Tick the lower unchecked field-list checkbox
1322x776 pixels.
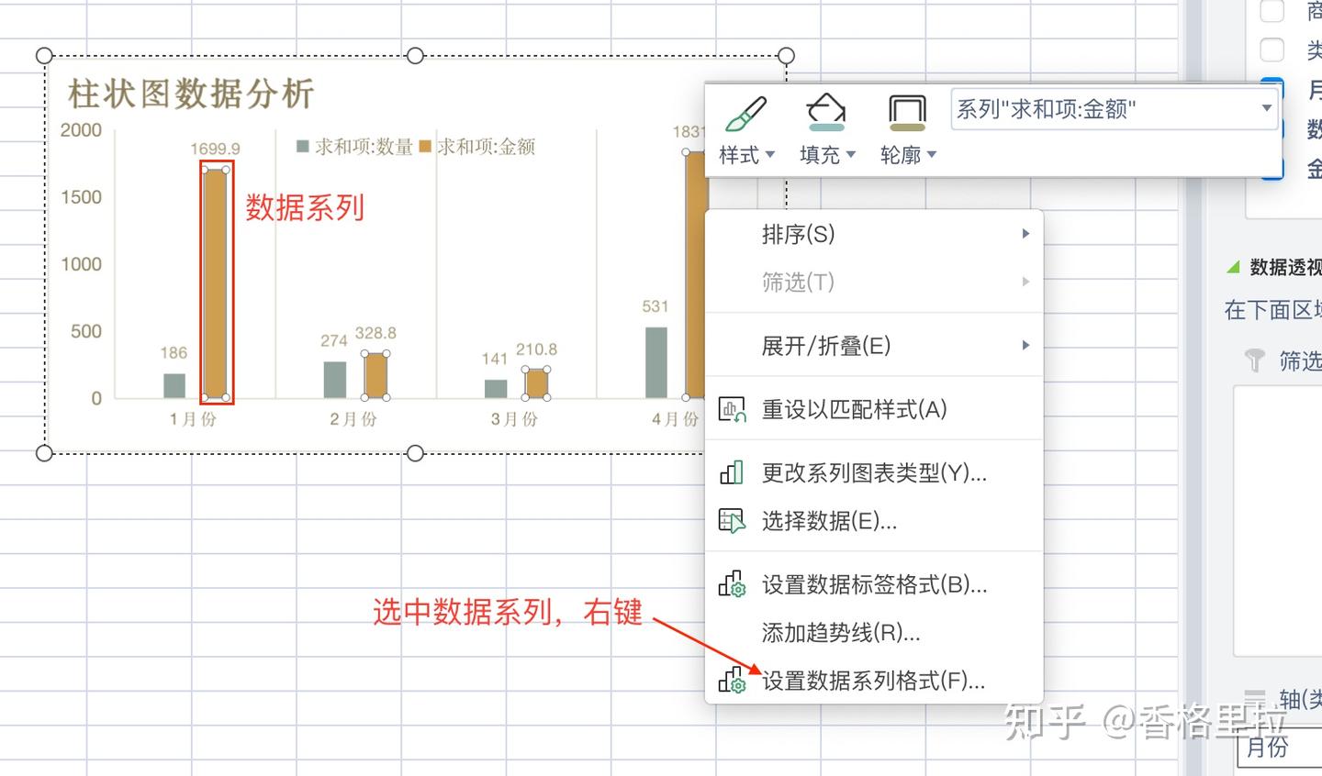coord(1272,50)
